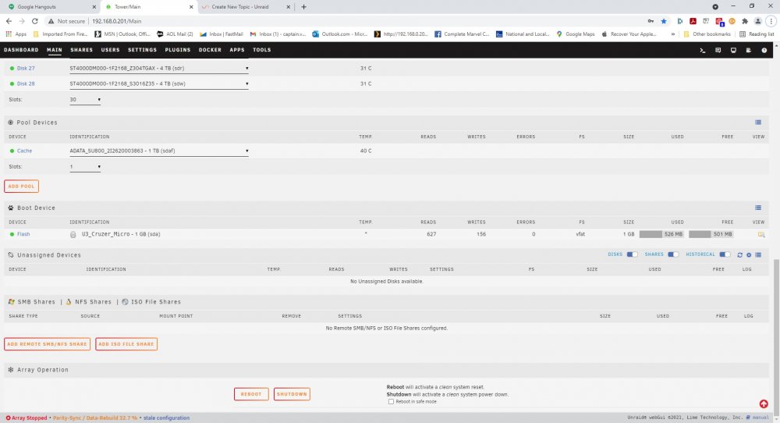This screenshot has width=780, height=423.
Task: Switch to the Create New Topic - Unraid tab
Action: point(246,7)
